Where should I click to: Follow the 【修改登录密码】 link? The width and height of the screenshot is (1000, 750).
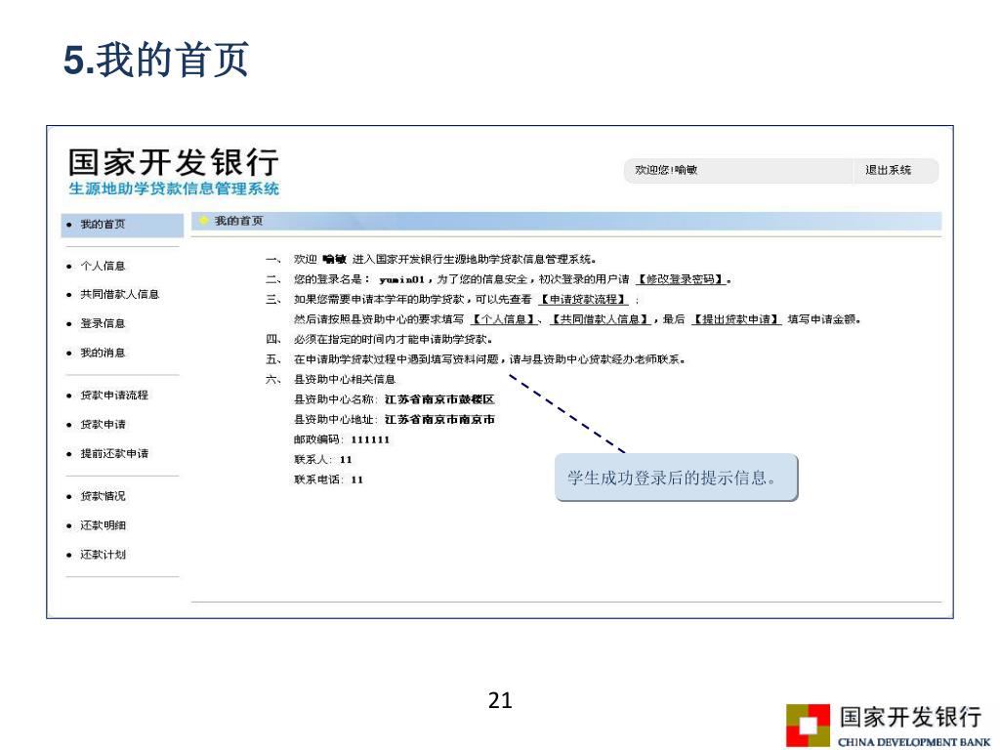pyautogui.click(x=681, y=279)
